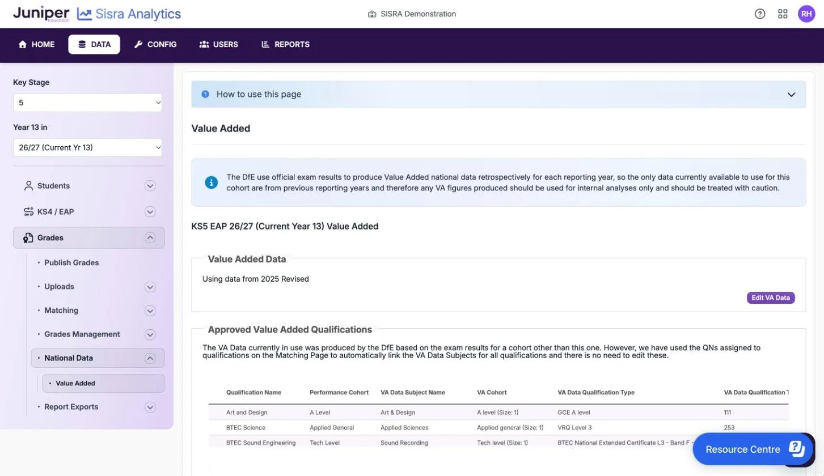824x476 pixels.
Task: Click the VA Data Subject Name column header
Action: 413,392
